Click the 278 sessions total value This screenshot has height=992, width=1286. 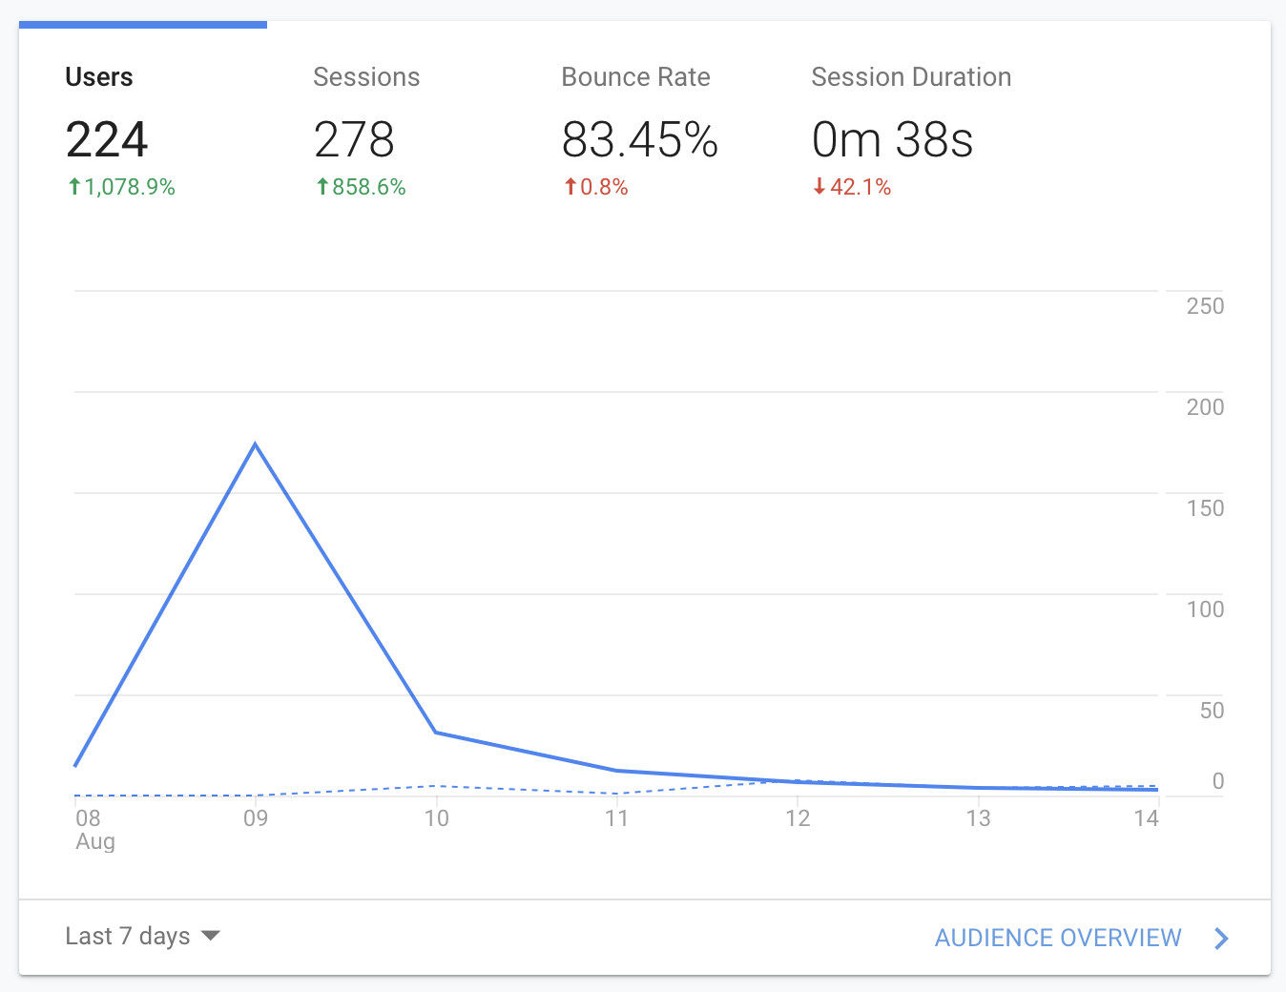(x=354, y=140)
